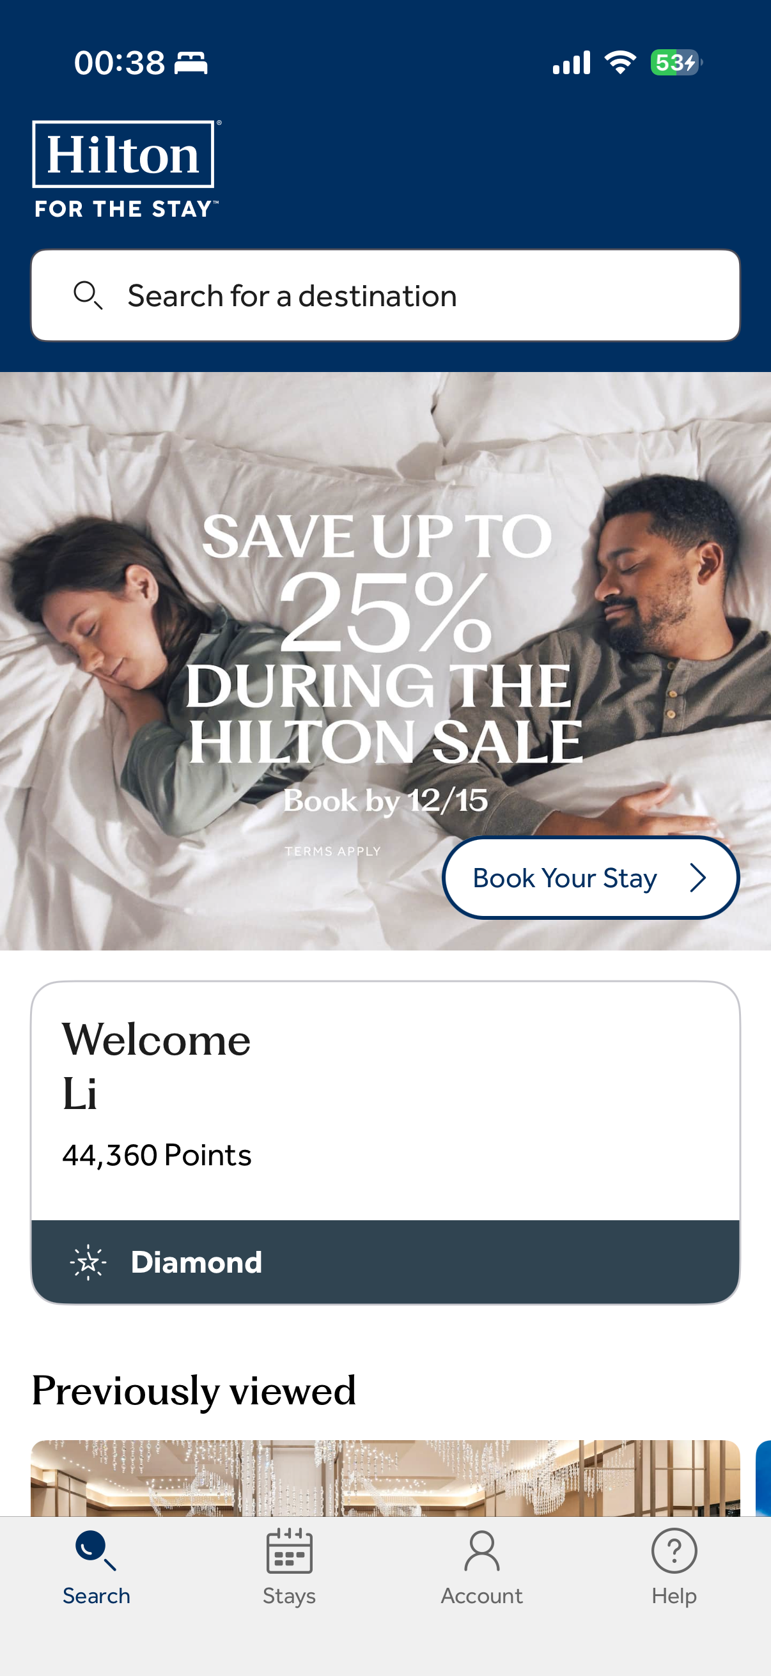Viewport: 771px width, 1676px height.
Task: Switch to the Account tab label
Action: point(481,1596)
